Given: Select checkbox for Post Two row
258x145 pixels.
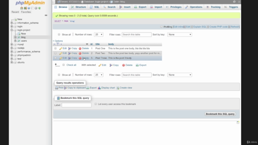Looking at the screenshot, I should point(56,53).
